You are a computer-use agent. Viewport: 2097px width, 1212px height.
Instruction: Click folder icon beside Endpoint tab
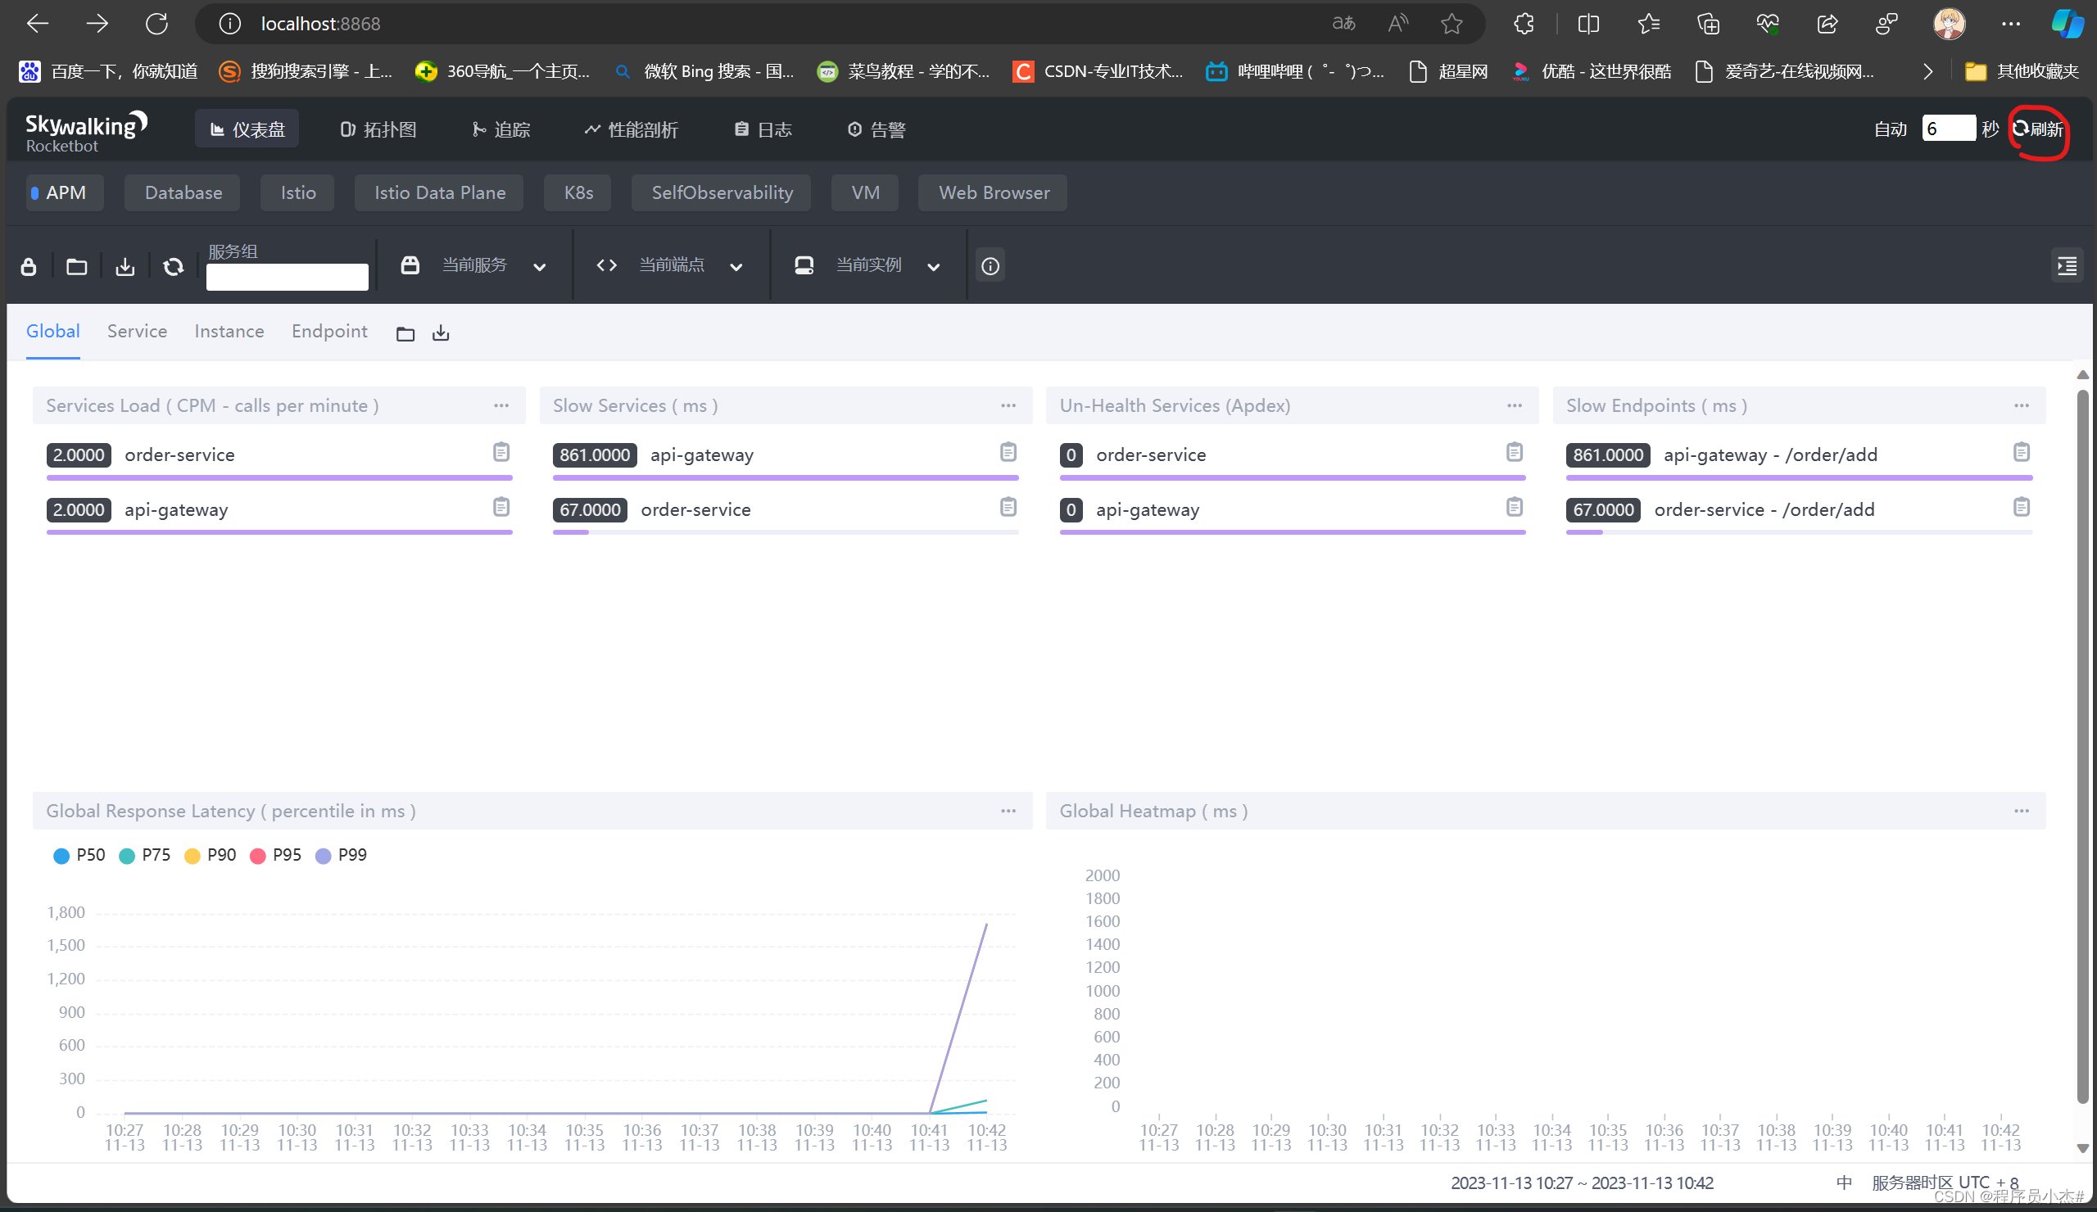405,333
